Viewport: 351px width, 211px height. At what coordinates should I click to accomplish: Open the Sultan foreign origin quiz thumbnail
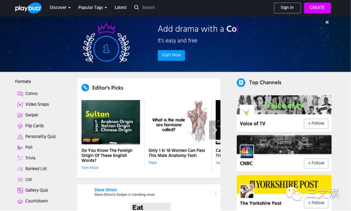pyautogui.click(x=110, y=122)
